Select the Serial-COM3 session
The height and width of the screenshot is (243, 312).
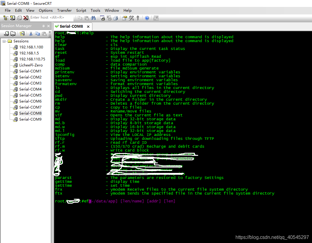(x=30, y=83)
